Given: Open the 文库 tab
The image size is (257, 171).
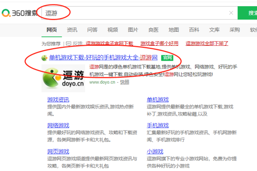Looking at the screenshot, I should click(x=214, y=30).
